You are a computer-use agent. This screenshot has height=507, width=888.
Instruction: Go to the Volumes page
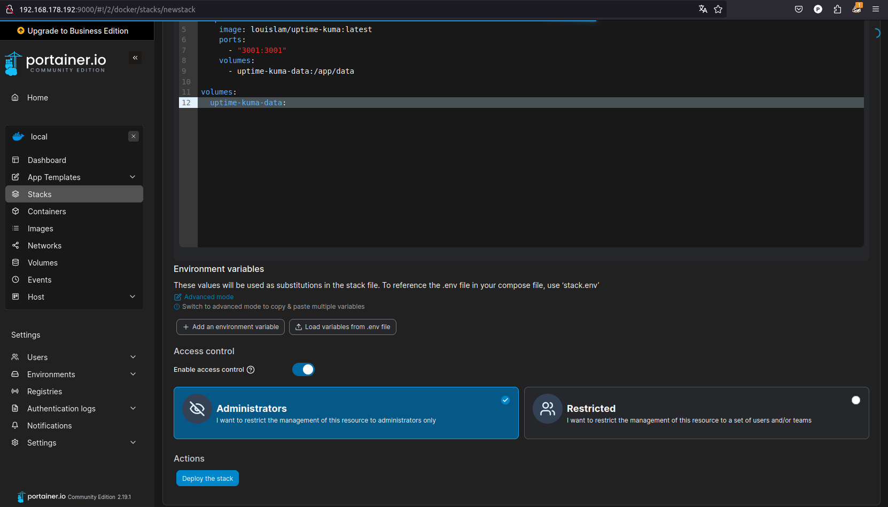point(43,263)
